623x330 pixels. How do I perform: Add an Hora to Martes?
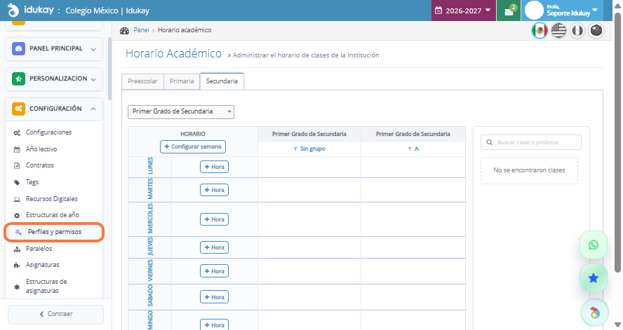click(x=214, y=190)
